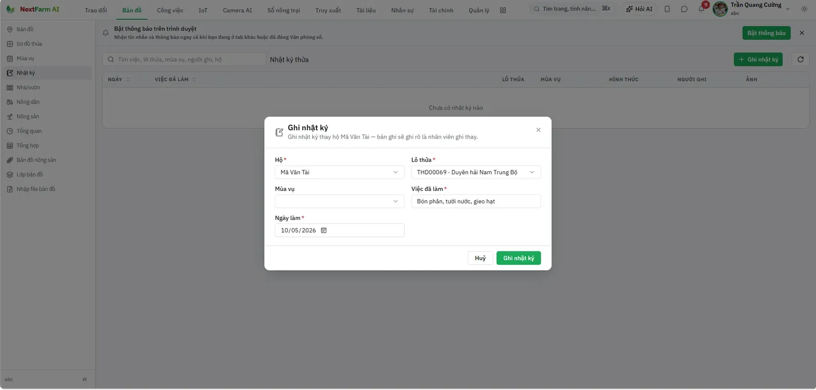The width and height of the screenshot is (816, 390).
Task: Open the empty Mùa vụ dropdown
Action: 340,201
